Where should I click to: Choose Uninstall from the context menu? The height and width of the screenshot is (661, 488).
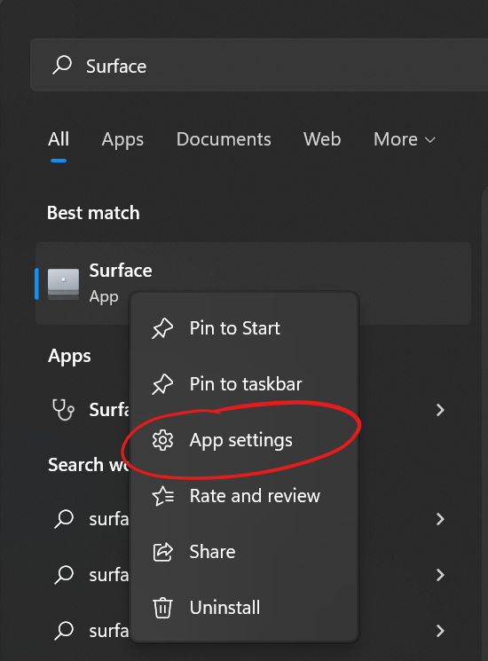coord(245,608)
